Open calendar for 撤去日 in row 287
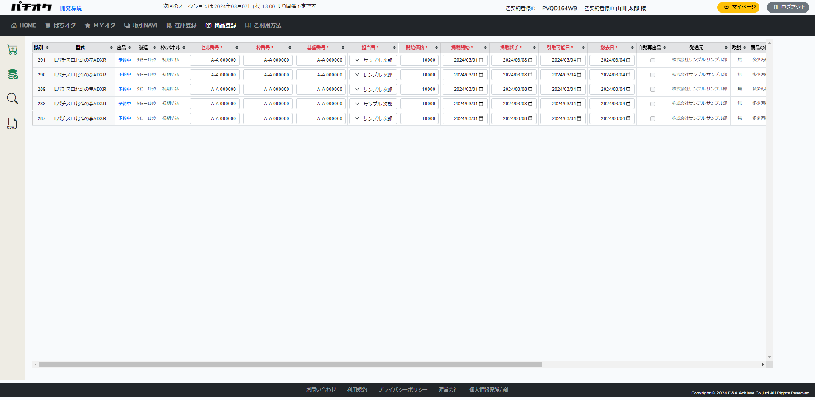The width and height of the screenshot is (815, 400). (x=628, y=118)
